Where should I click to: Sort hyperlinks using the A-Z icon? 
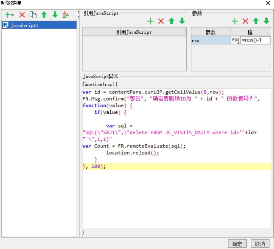pyautogui.click(x=65, y=15)
